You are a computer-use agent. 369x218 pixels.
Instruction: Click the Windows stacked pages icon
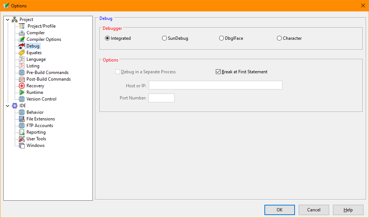(22, 145)
